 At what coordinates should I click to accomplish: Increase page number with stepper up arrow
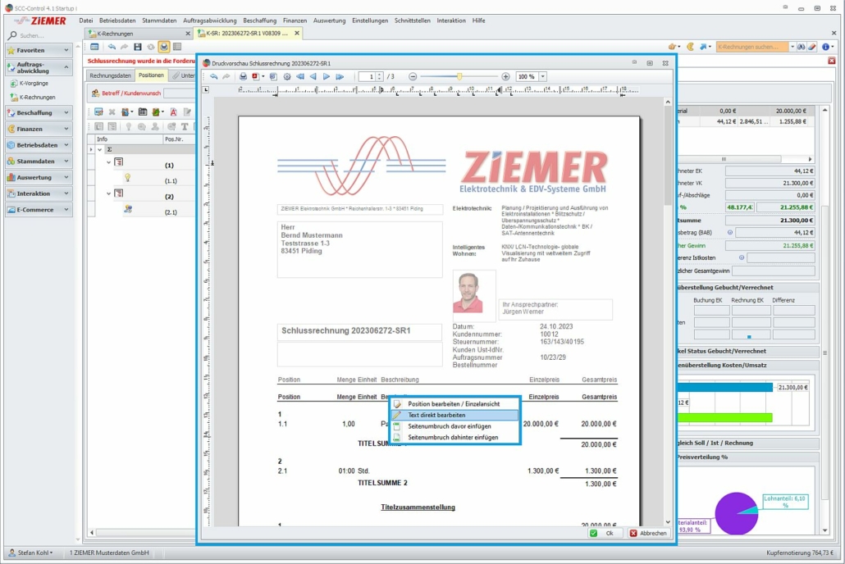(x=380, y=75)
